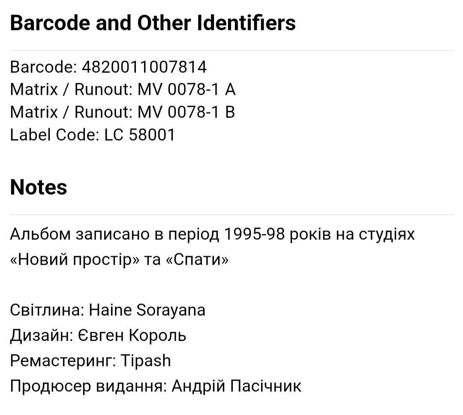Click the «Спати» studio name text
The image size is (463, 415).
(x=197, y=260)
